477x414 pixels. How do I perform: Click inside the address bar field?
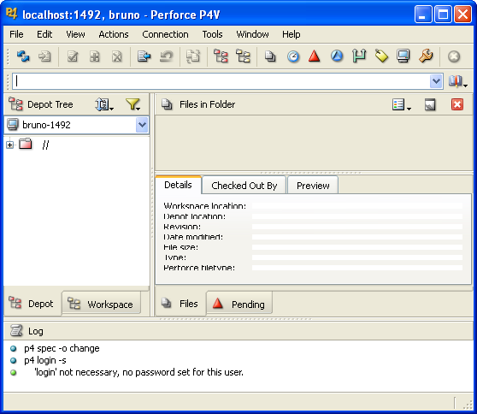pyautogui.click(x=221, y=81)
